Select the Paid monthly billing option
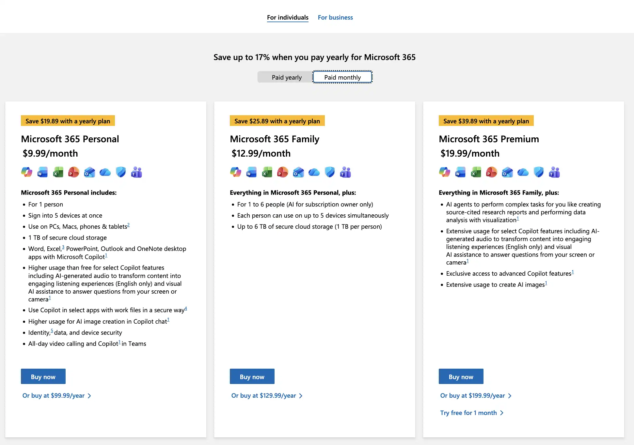The height and width of the screenshot is (445, 634). [342, 77]
